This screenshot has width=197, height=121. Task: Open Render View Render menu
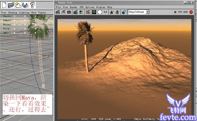coord(74,7)
